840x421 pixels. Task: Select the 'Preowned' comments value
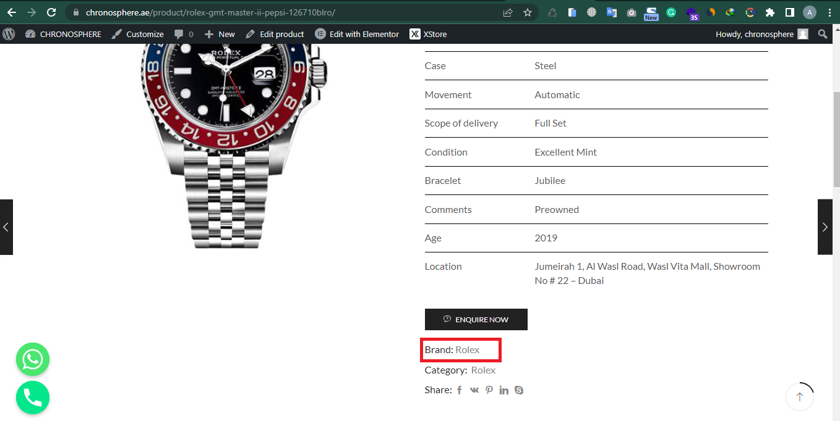click(x=557, y=209)
